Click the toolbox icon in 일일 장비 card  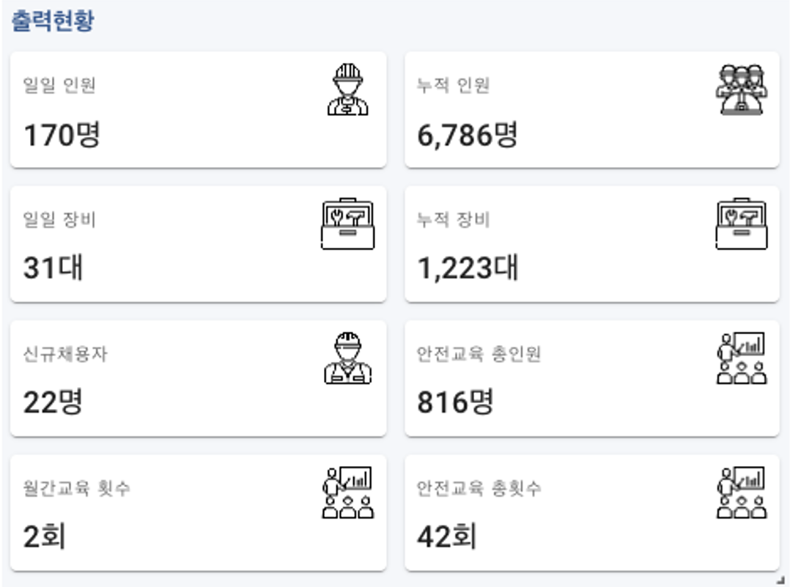[x=347, y=224]
